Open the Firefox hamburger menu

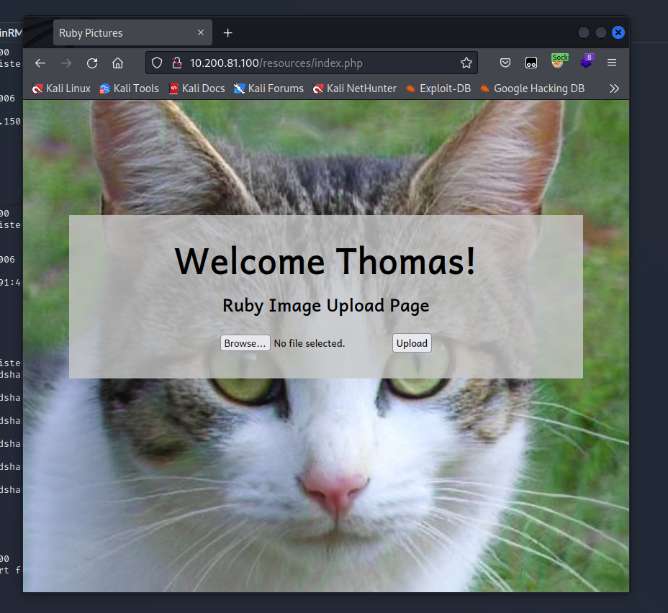[x=612, y=63]
